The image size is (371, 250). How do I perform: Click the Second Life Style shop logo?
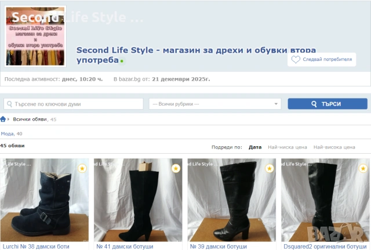coord(36,36)
